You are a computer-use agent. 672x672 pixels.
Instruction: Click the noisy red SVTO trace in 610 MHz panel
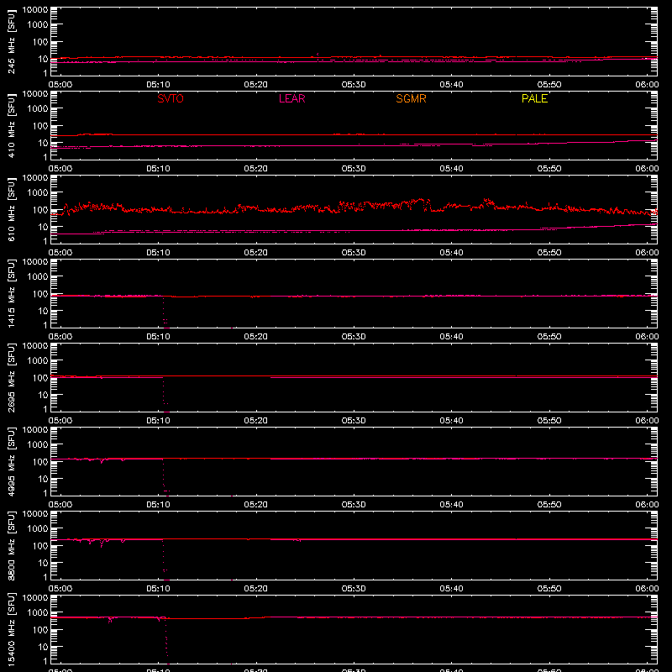[x=355, y=207]
